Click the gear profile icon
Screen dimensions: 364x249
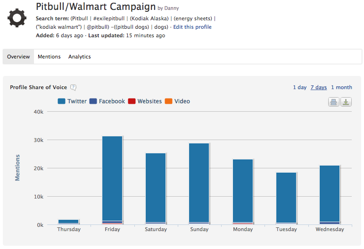coord(17,18)
